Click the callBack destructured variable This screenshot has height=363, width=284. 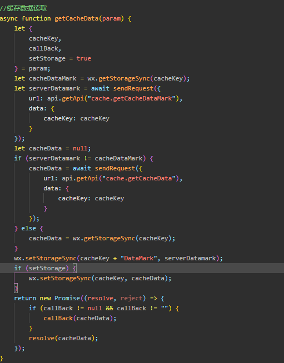tap(43, 48)
